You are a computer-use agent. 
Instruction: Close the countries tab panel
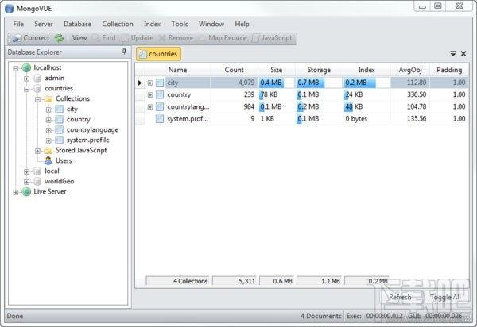[x=463, y=54]
